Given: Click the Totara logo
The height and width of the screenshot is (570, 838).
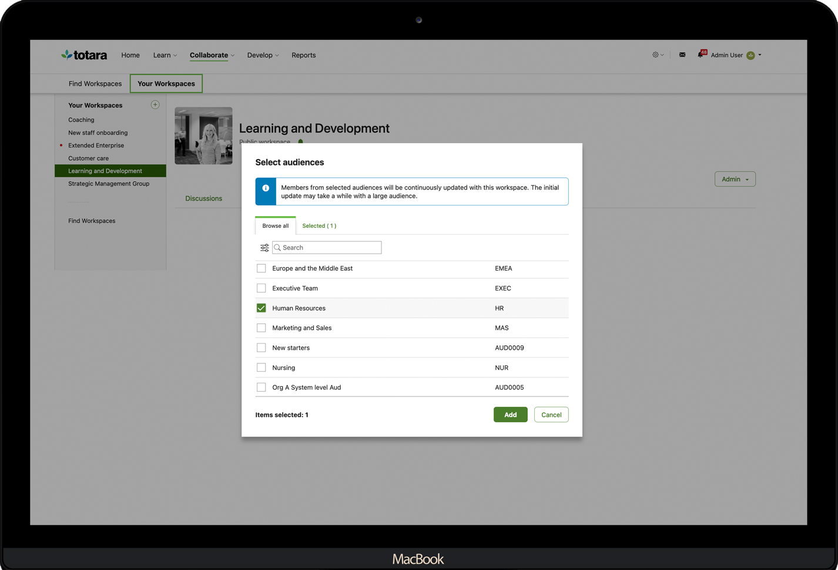Looking at the screenshot, I should click(84, 55).
